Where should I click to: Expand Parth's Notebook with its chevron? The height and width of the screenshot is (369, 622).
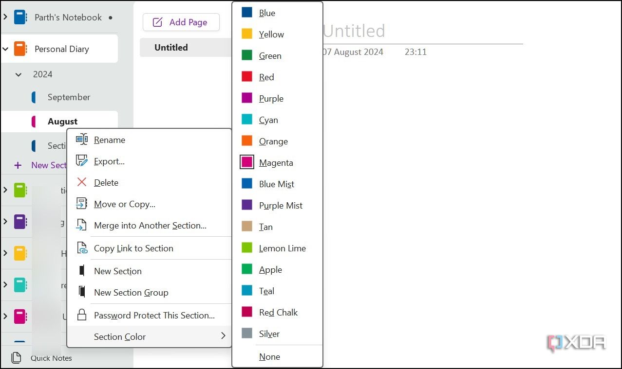(5, 18)
